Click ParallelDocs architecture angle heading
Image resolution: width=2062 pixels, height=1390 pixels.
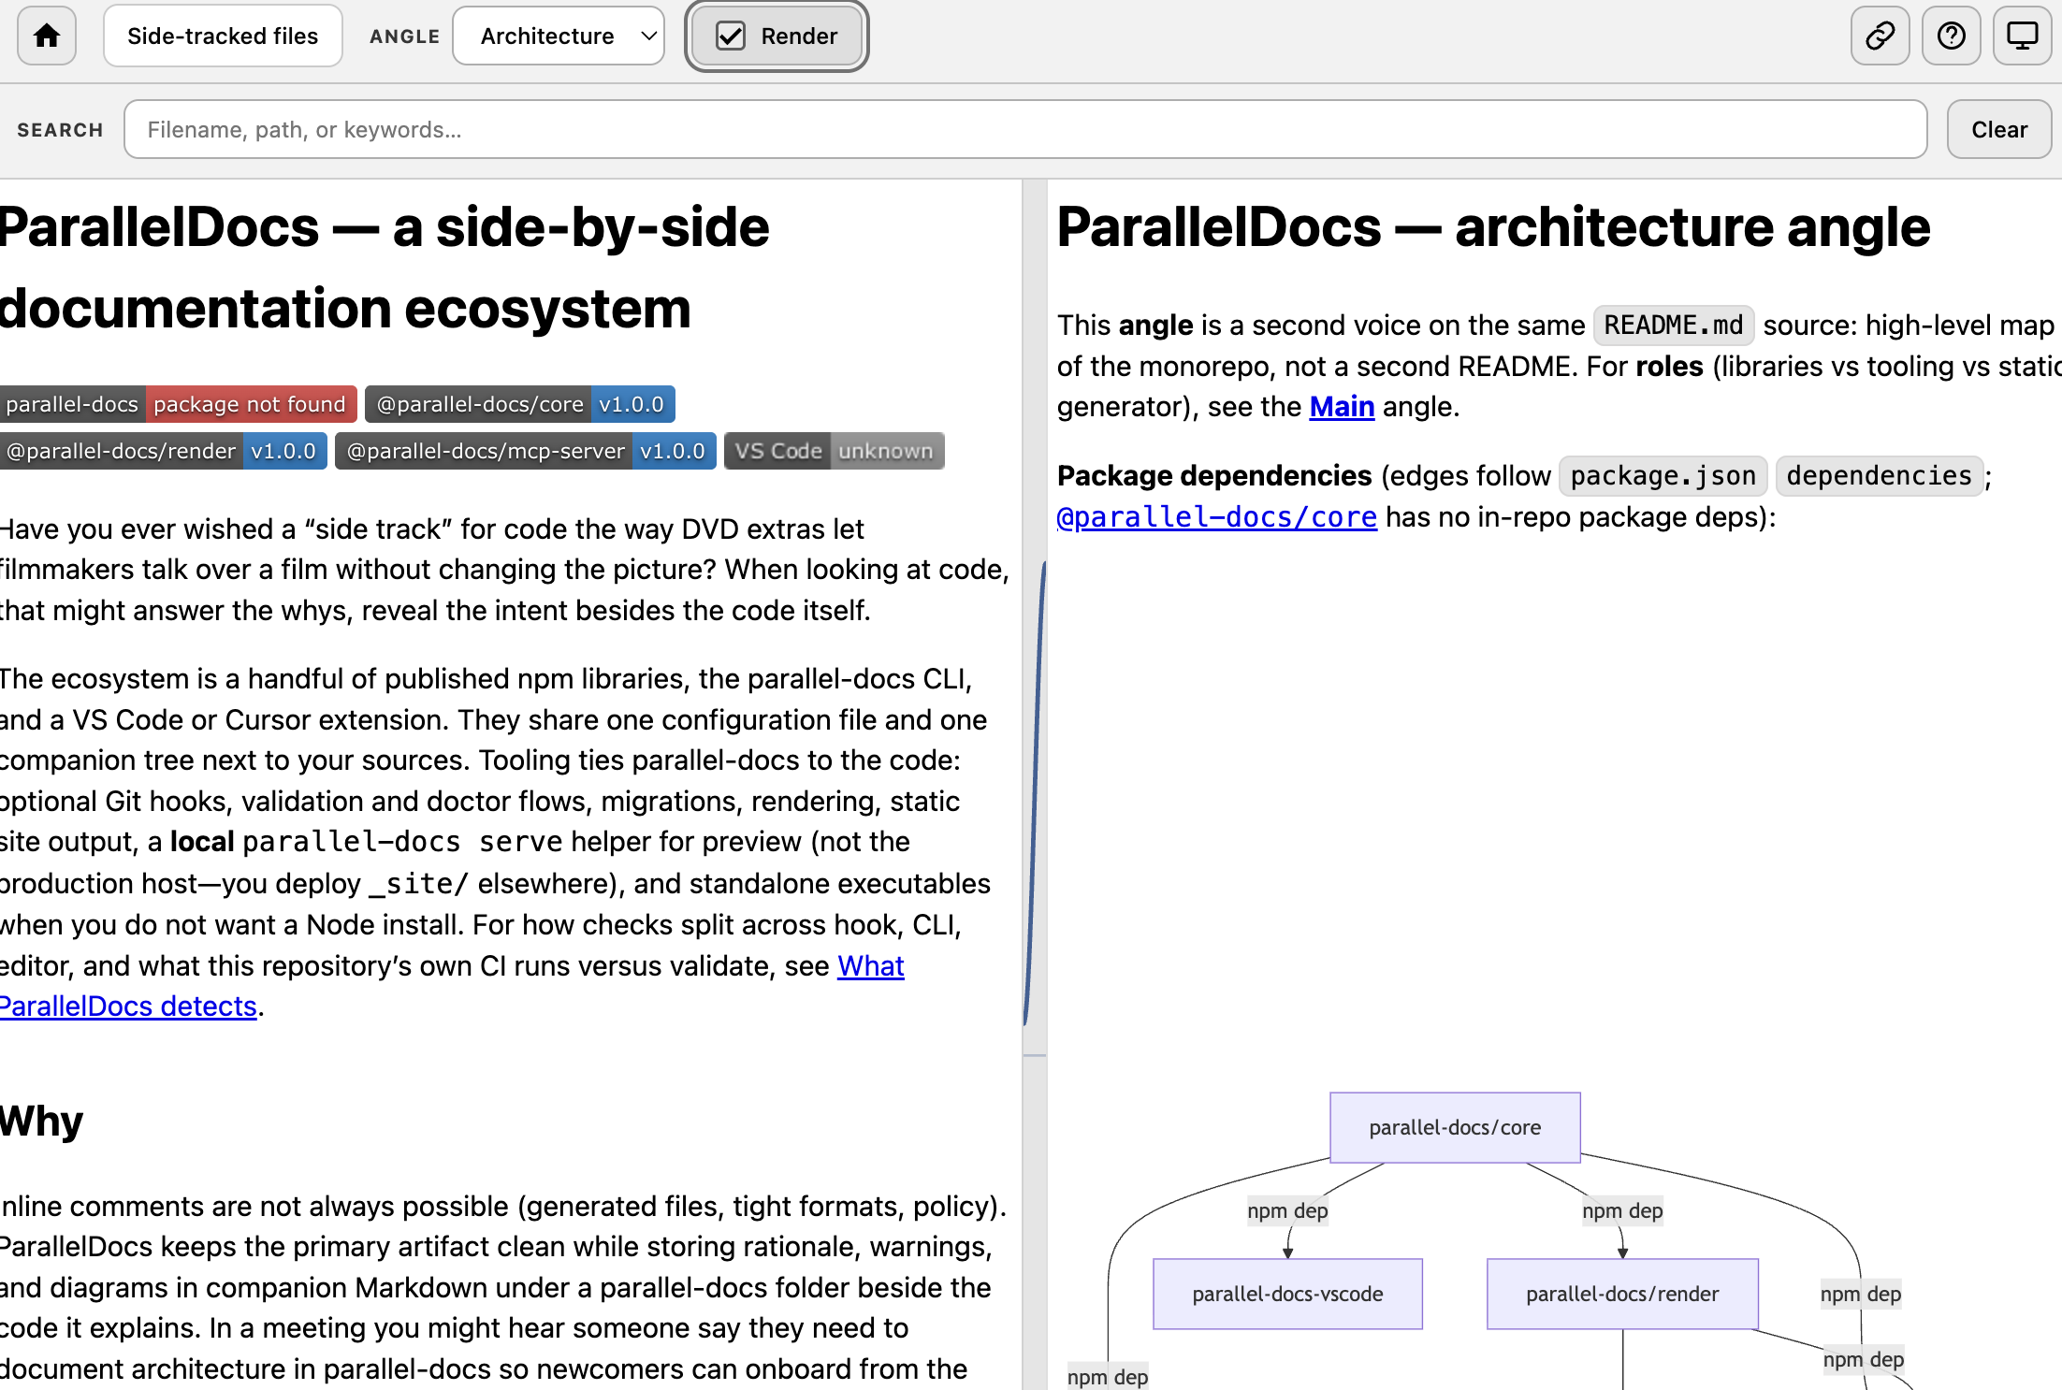tap(1493, 227)
